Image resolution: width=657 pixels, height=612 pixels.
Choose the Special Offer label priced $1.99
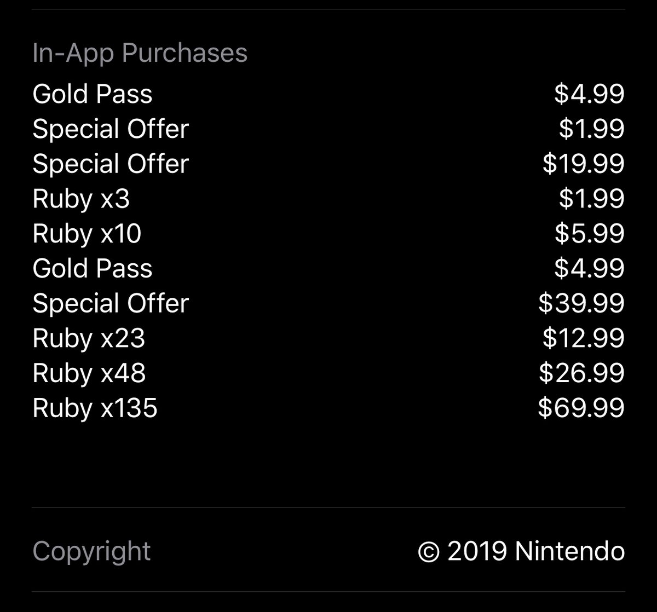[x=111, y=129]
